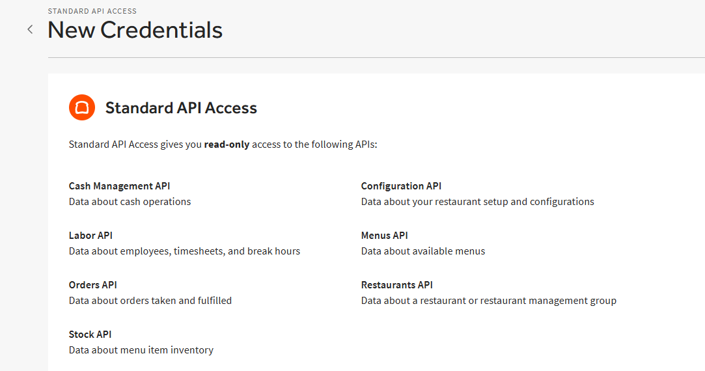Select the 'Stock API' heading

(x=90, y=335)
